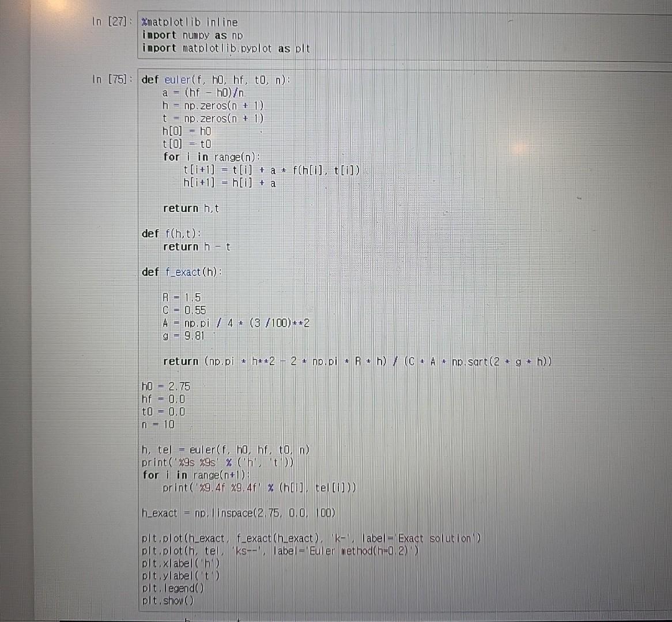This screenshot has width=672, height=622.
Task: Click the plt.legend() call line
Action: coord(170,588)
